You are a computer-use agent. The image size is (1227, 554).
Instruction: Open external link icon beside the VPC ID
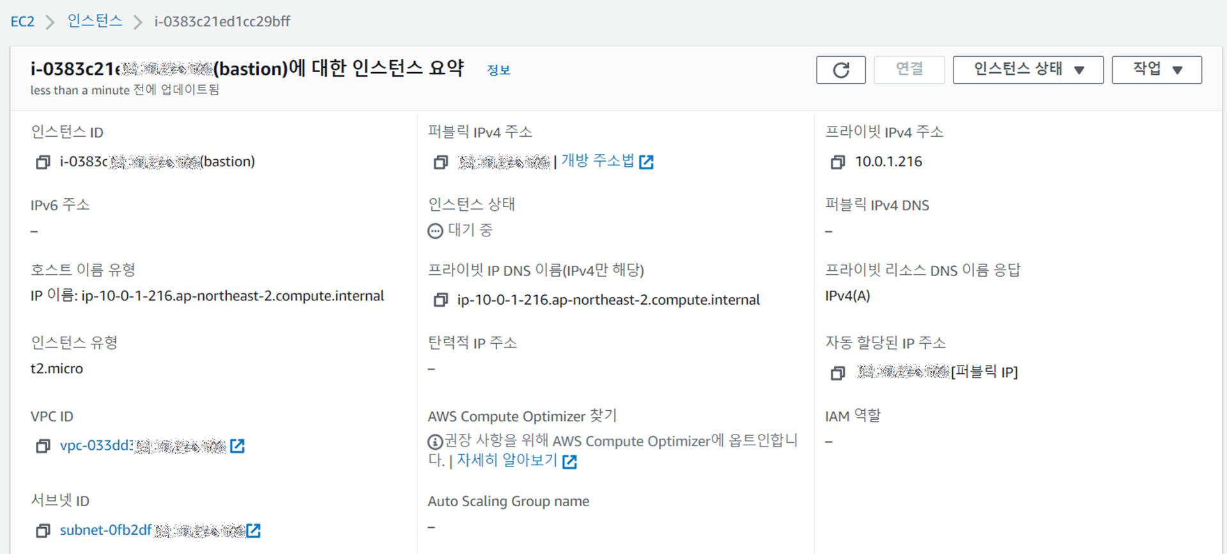[x=237, y=446]
